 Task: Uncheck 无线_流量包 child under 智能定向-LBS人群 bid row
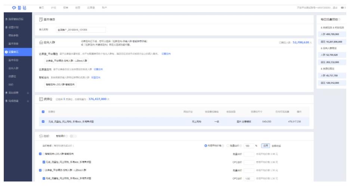tap(44, 162)
